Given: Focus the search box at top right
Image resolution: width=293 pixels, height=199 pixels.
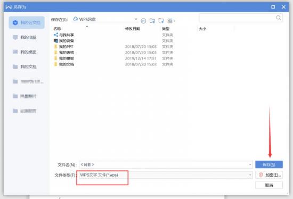Looking at the screenshot, I should [x=241, y=18].
